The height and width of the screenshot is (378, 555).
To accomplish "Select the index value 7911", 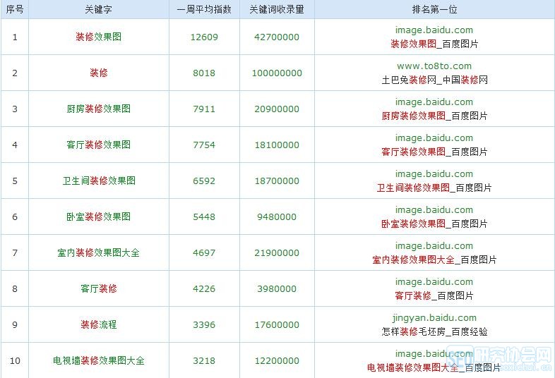I will tap(204, 109).
